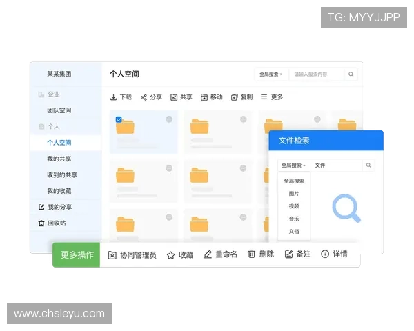Click the 重命名 text label
Viewport: 414px width, 331px height.
226,254
